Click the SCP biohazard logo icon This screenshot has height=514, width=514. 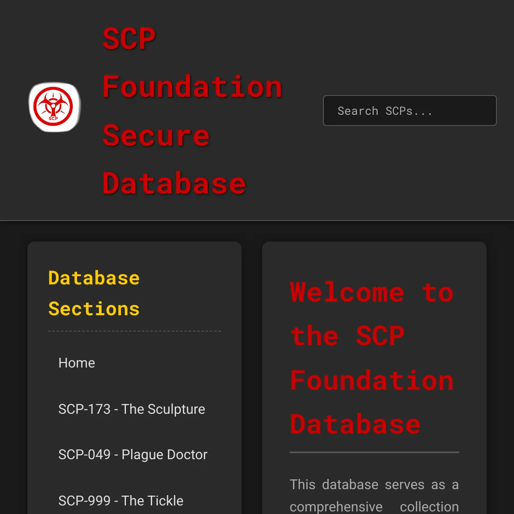tap(55, 107)
